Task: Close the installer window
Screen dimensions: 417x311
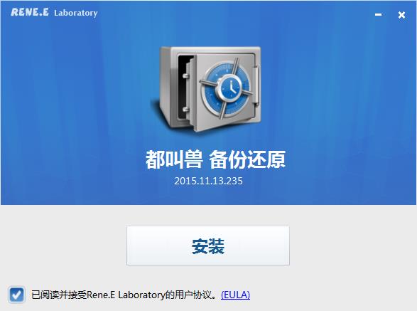Action: (x=401, y=15)
